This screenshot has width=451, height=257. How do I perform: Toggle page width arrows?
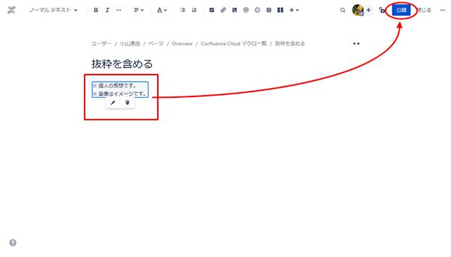click(356, 44)
